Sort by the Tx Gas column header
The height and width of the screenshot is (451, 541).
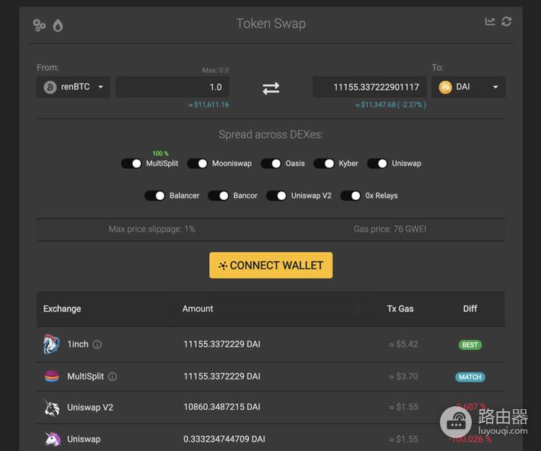(400, 309)
